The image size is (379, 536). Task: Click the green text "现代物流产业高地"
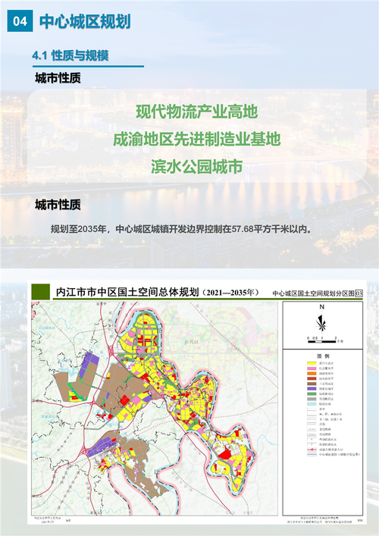pyautogui.click(x=197, y=111)
